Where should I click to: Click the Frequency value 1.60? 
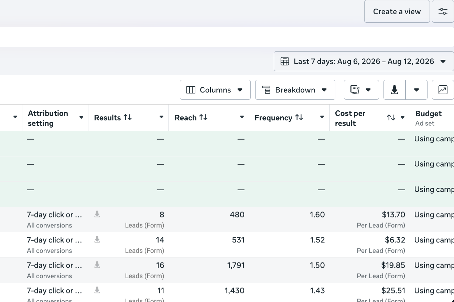317,215
